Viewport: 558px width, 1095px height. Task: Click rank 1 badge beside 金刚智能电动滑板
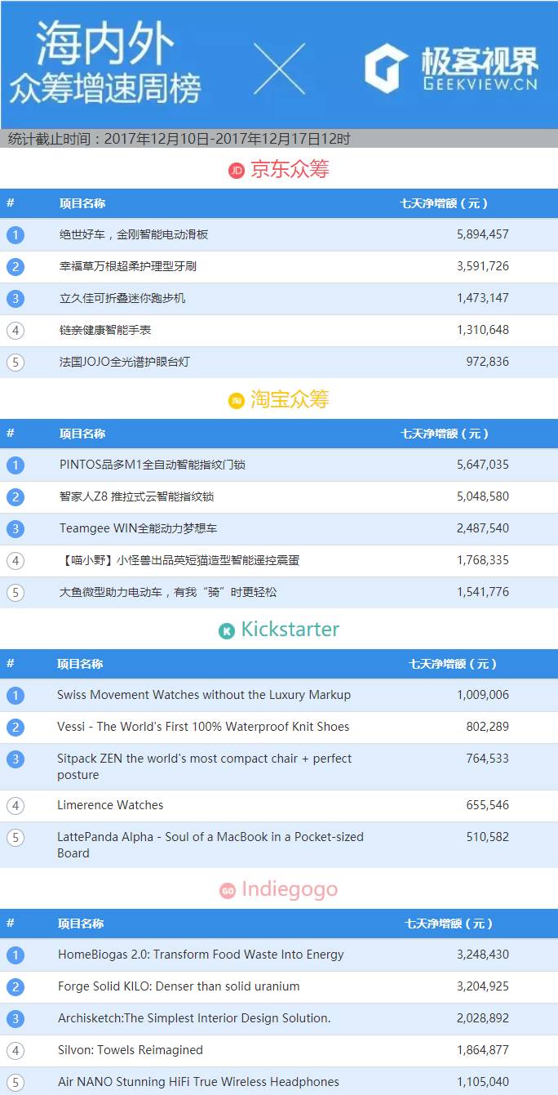point(15,235)
